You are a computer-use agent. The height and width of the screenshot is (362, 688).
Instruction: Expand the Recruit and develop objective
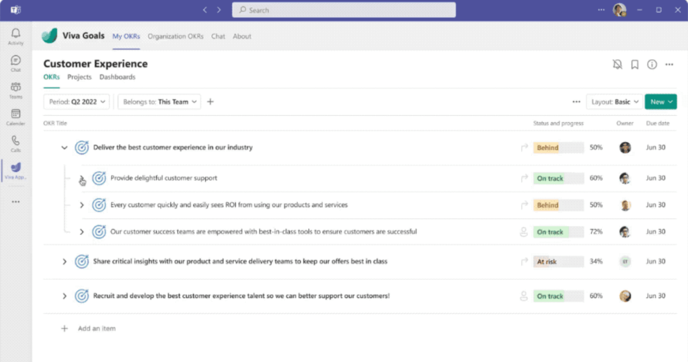pyautogui.click(x=65, y=296)
